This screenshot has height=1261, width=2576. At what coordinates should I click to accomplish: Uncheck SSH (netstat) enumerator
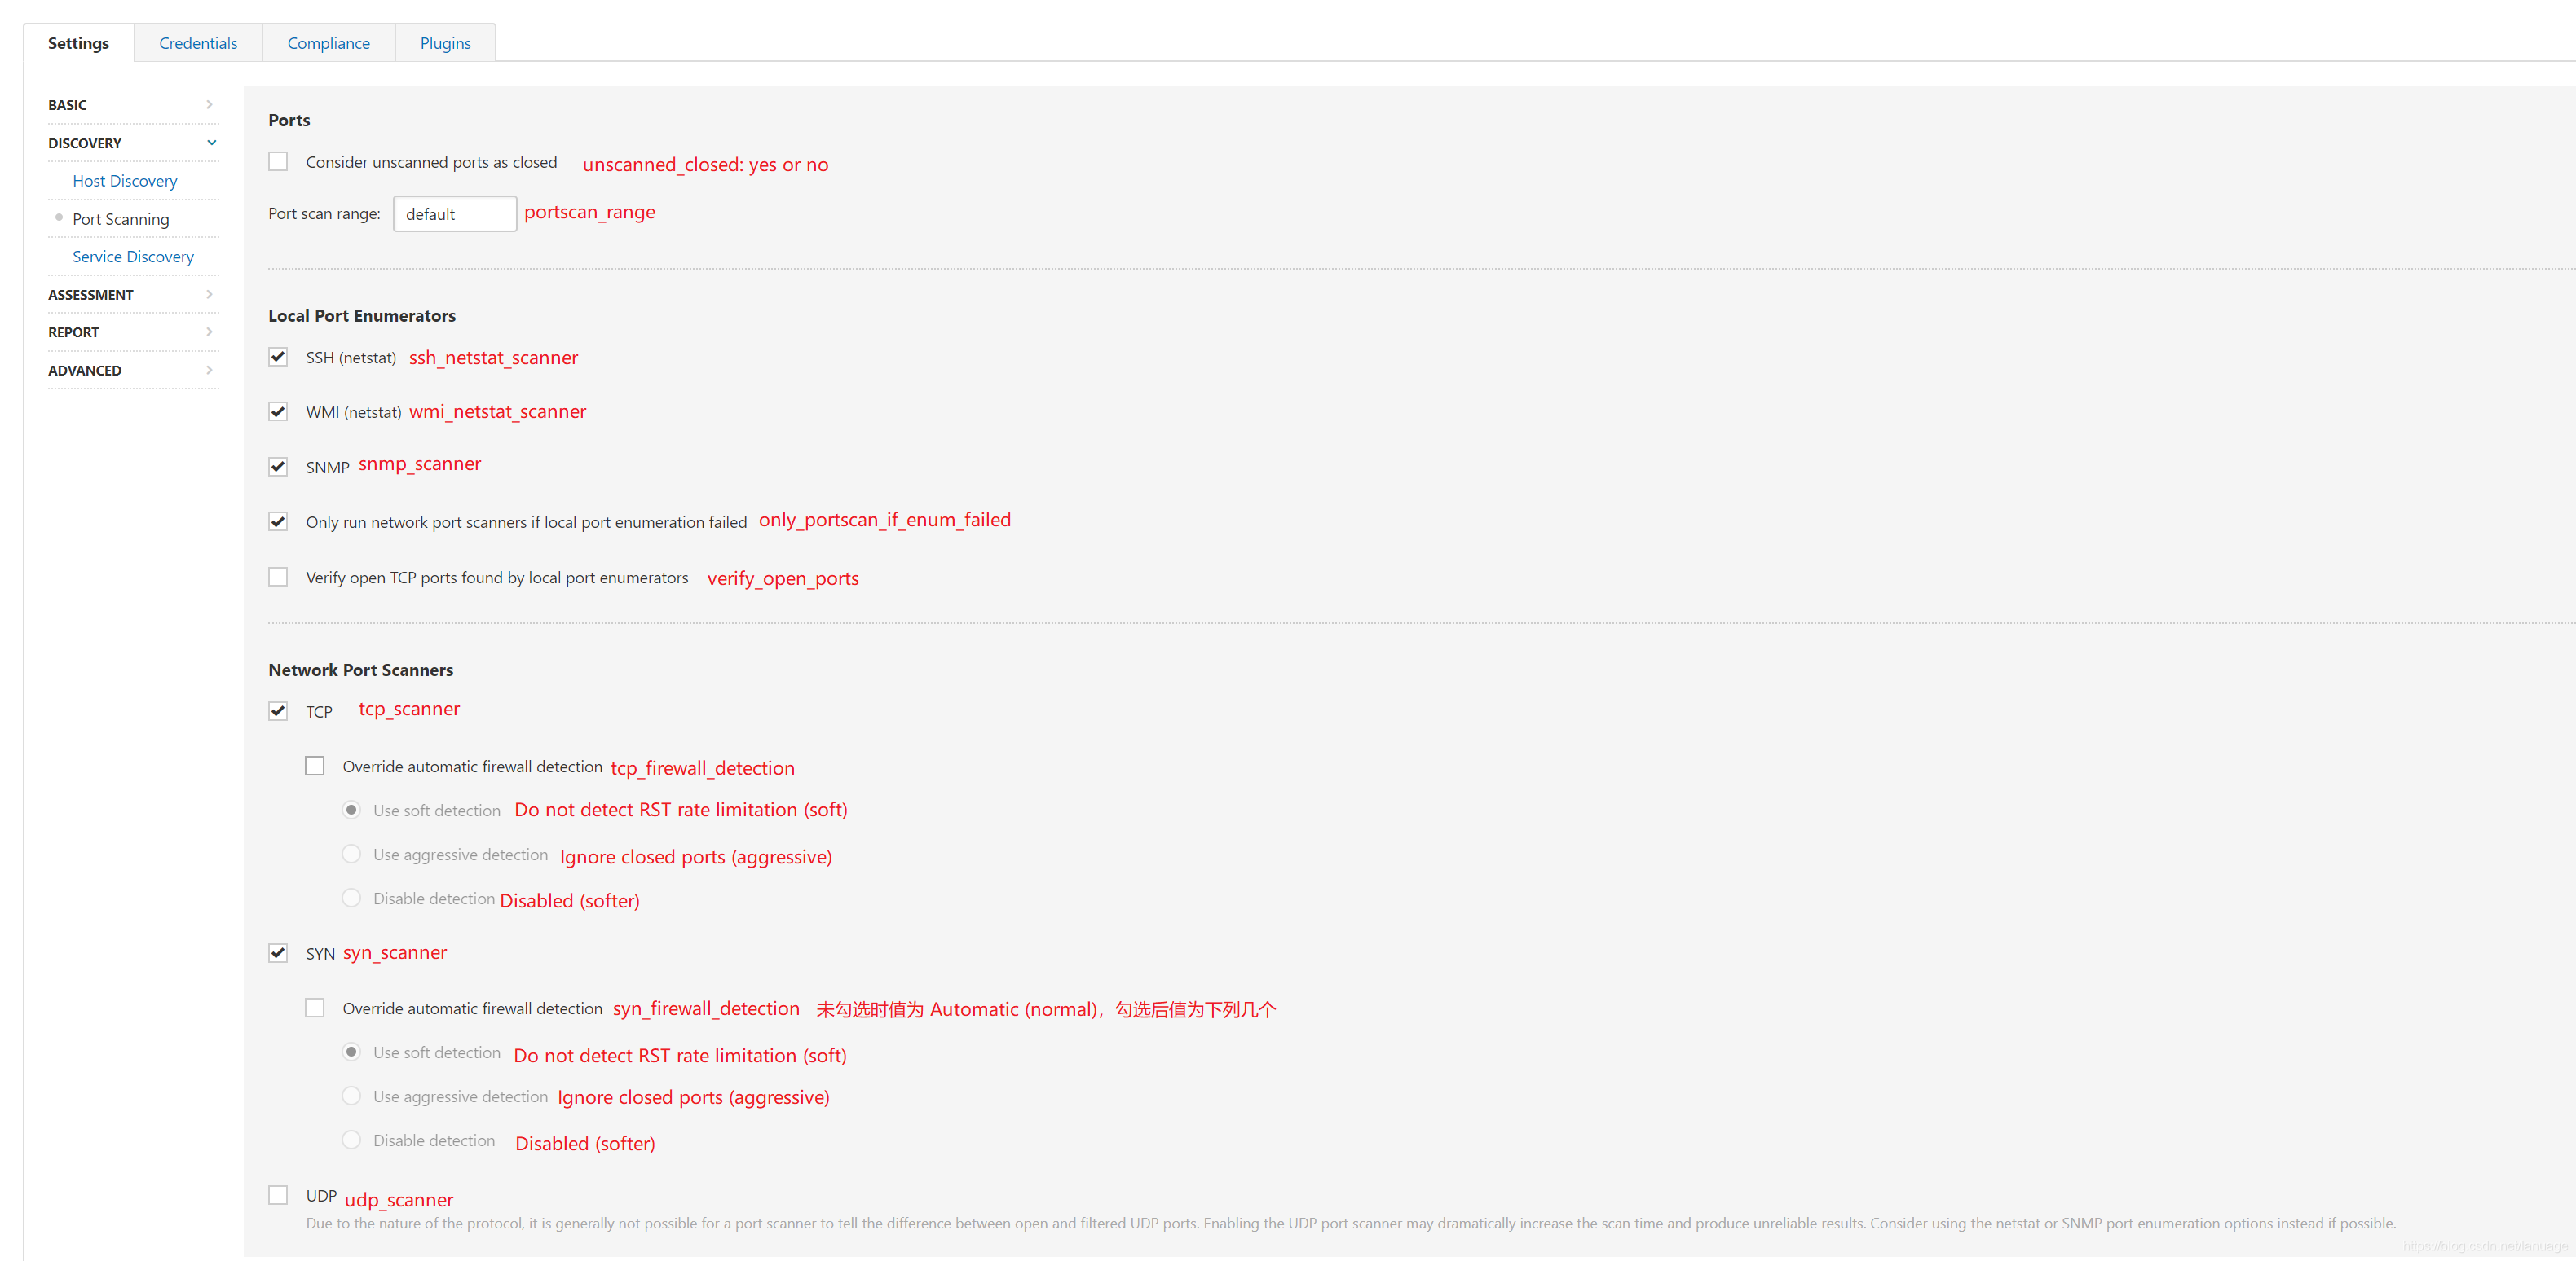[278, 357]
